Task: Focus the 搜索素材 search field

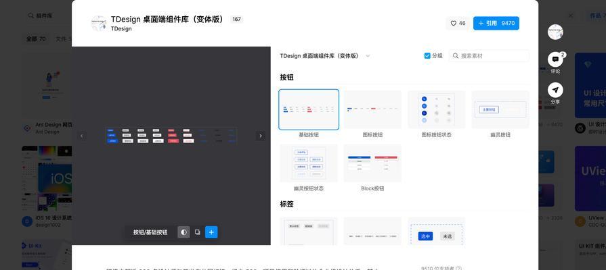Action: (x=489, y=56)
